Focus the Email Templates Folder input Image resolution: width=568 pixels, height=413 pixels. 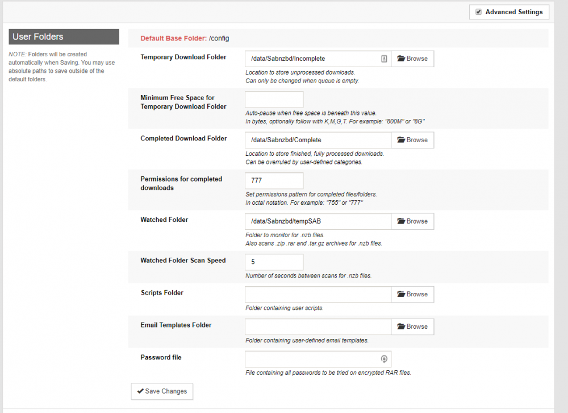(318, 327)
